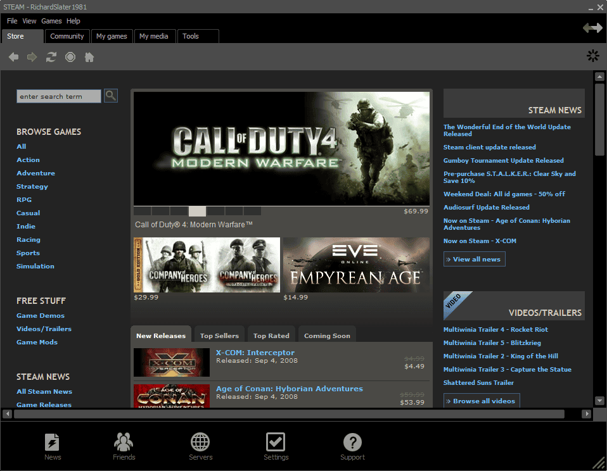The width and height of the screenshot is (607, 471).
Task: Go to store home via the house icon
Action: 89,57
